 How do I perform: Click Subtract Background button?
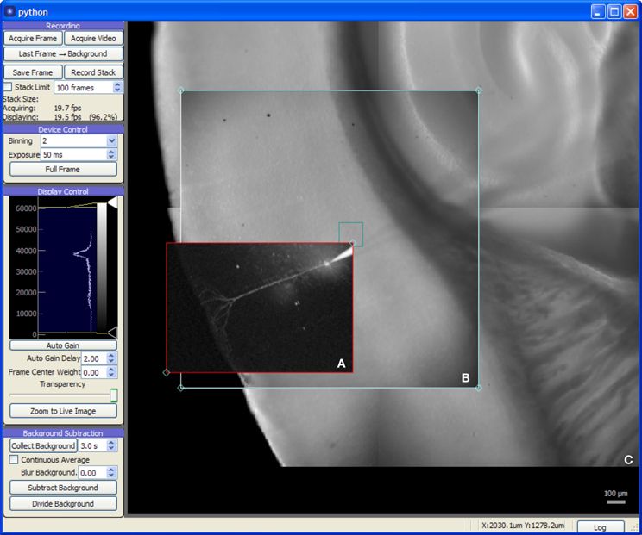pos(63,488)
